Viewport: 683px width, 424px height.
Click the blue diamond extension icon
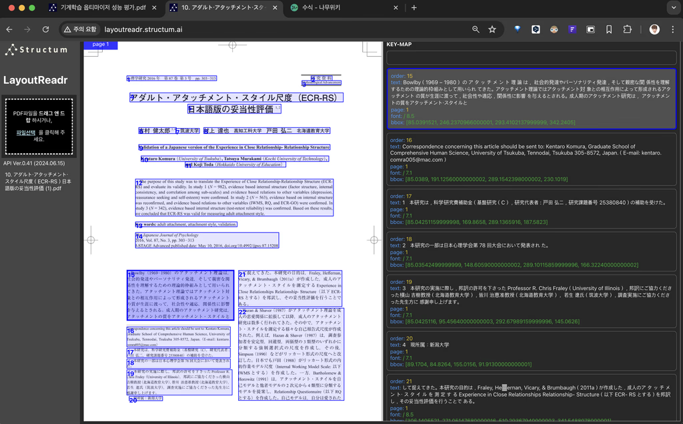517,29
